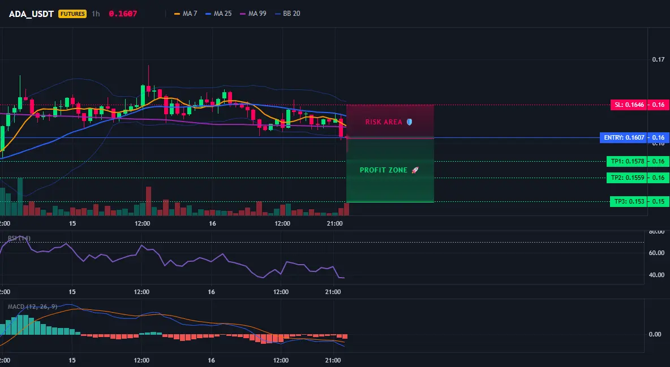Click date 15 on the price chart axis
This screenshot has width=670, height=367.
[72, 223]
